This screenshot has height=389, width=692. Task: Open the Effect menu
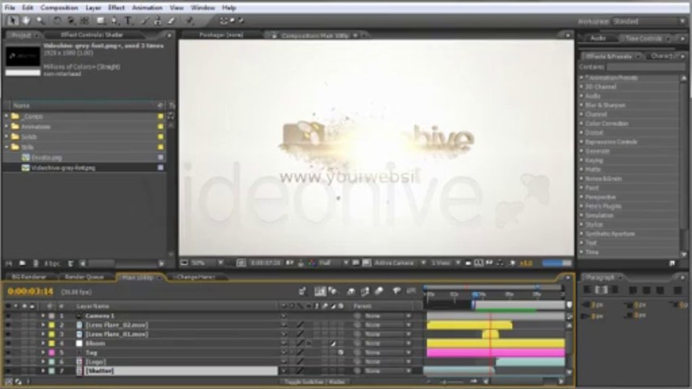click(x=116, y=8)
